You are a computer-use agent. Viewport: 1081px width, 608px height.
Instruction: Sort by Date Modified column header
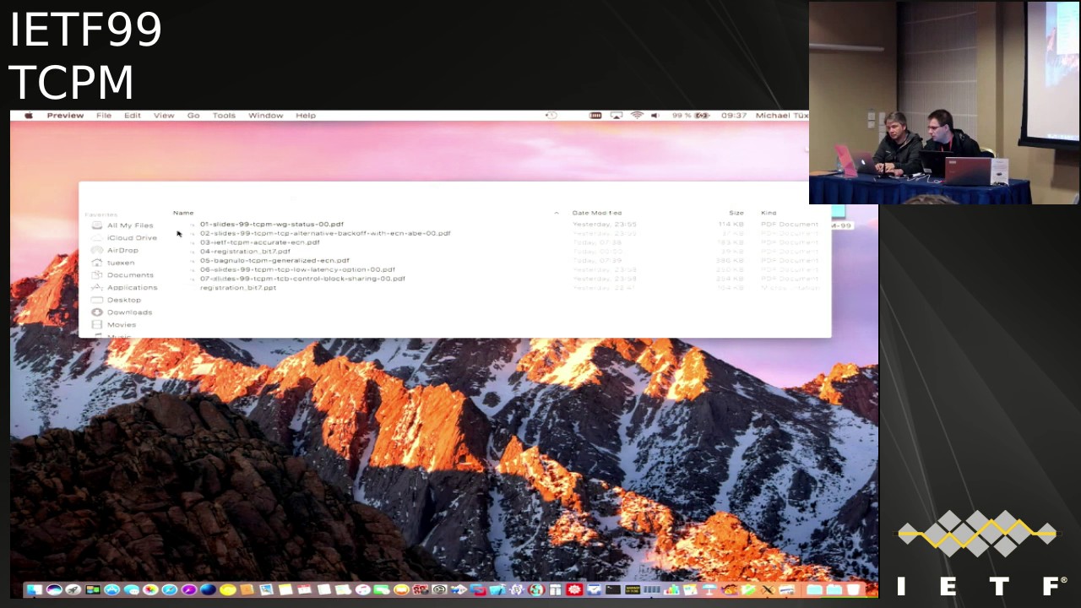click(x=596, y=213)
